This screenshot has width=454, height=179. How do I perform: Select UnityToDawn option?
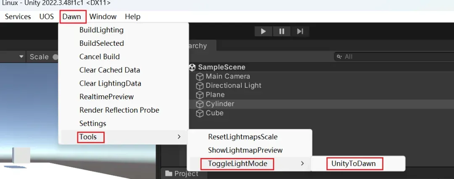point(358,163)
